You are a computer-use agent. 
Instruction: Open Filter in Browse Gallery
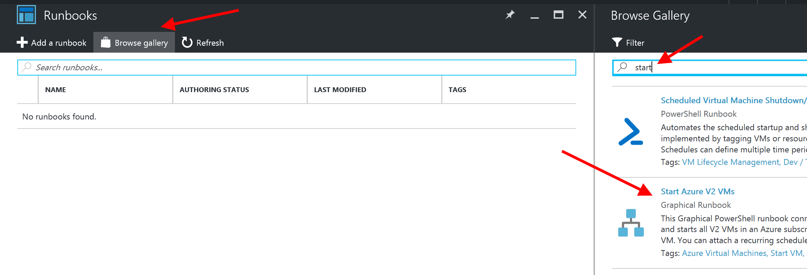pos(628,43)
